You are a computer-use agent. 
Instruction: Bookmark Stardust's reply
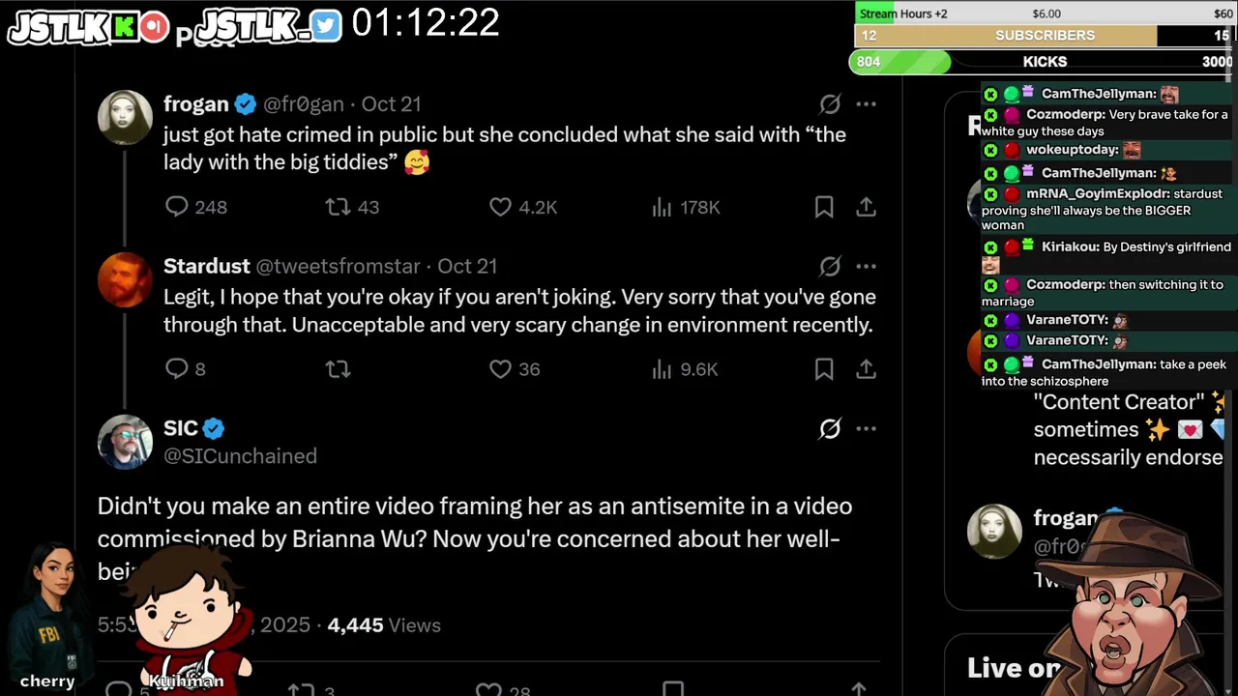[x=824, y=368]
